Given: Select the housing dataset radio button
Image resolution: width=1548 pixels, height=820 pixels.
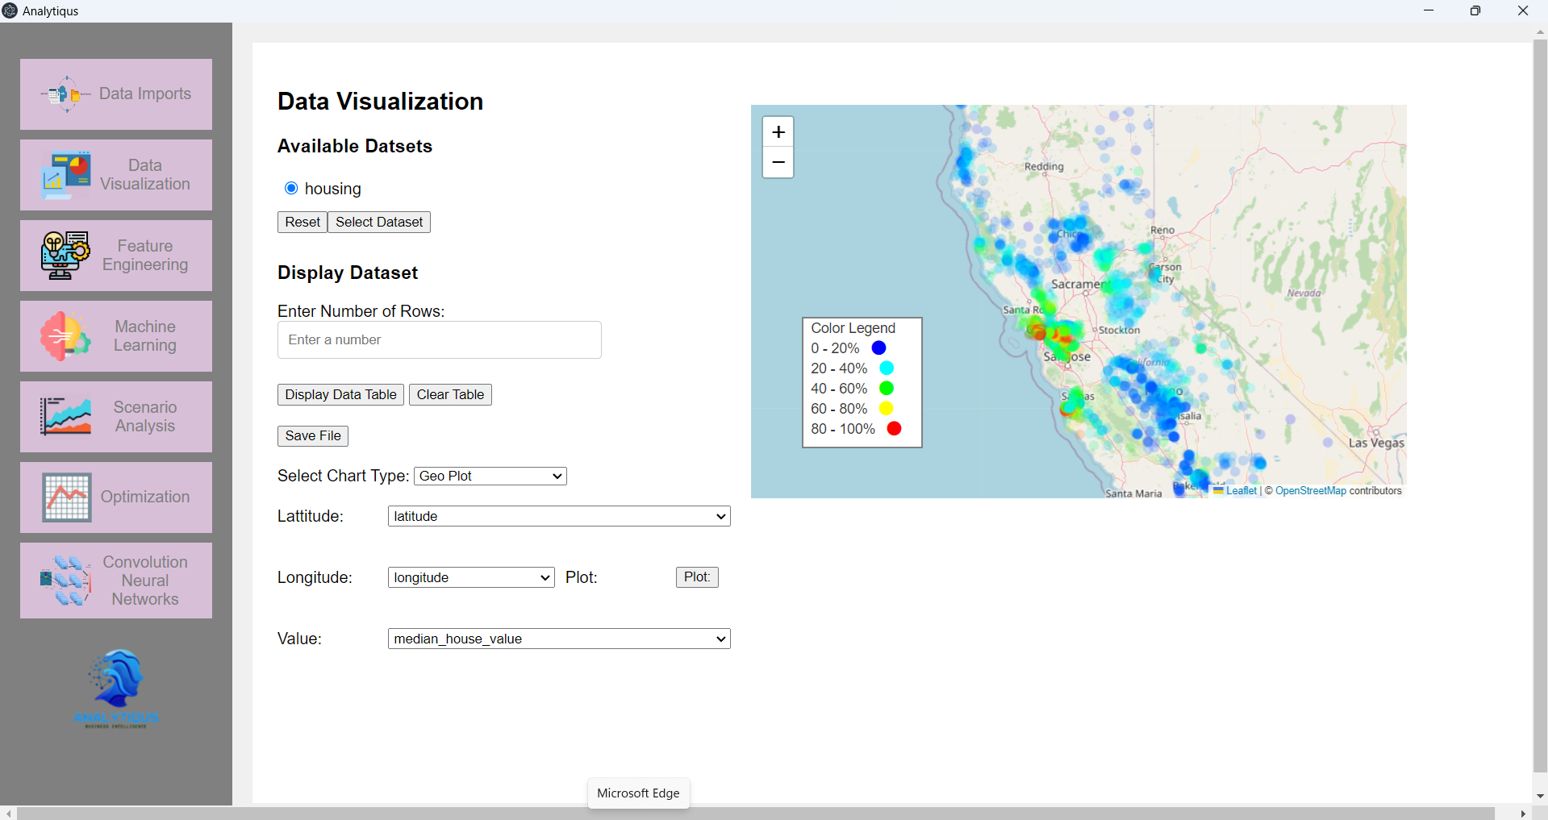Looking at the screenshot, I should [291, 189].
